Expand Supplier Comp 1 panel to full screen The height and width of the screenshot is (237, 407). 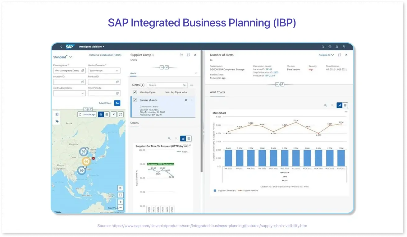[188, 55]
